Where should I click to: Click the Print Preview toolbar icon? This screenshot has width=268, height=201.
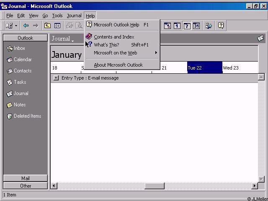(79, 26)
